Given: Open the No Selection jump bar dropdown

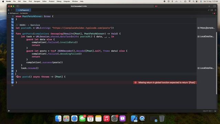Looking at the screenshot, I should click(24, 13).
